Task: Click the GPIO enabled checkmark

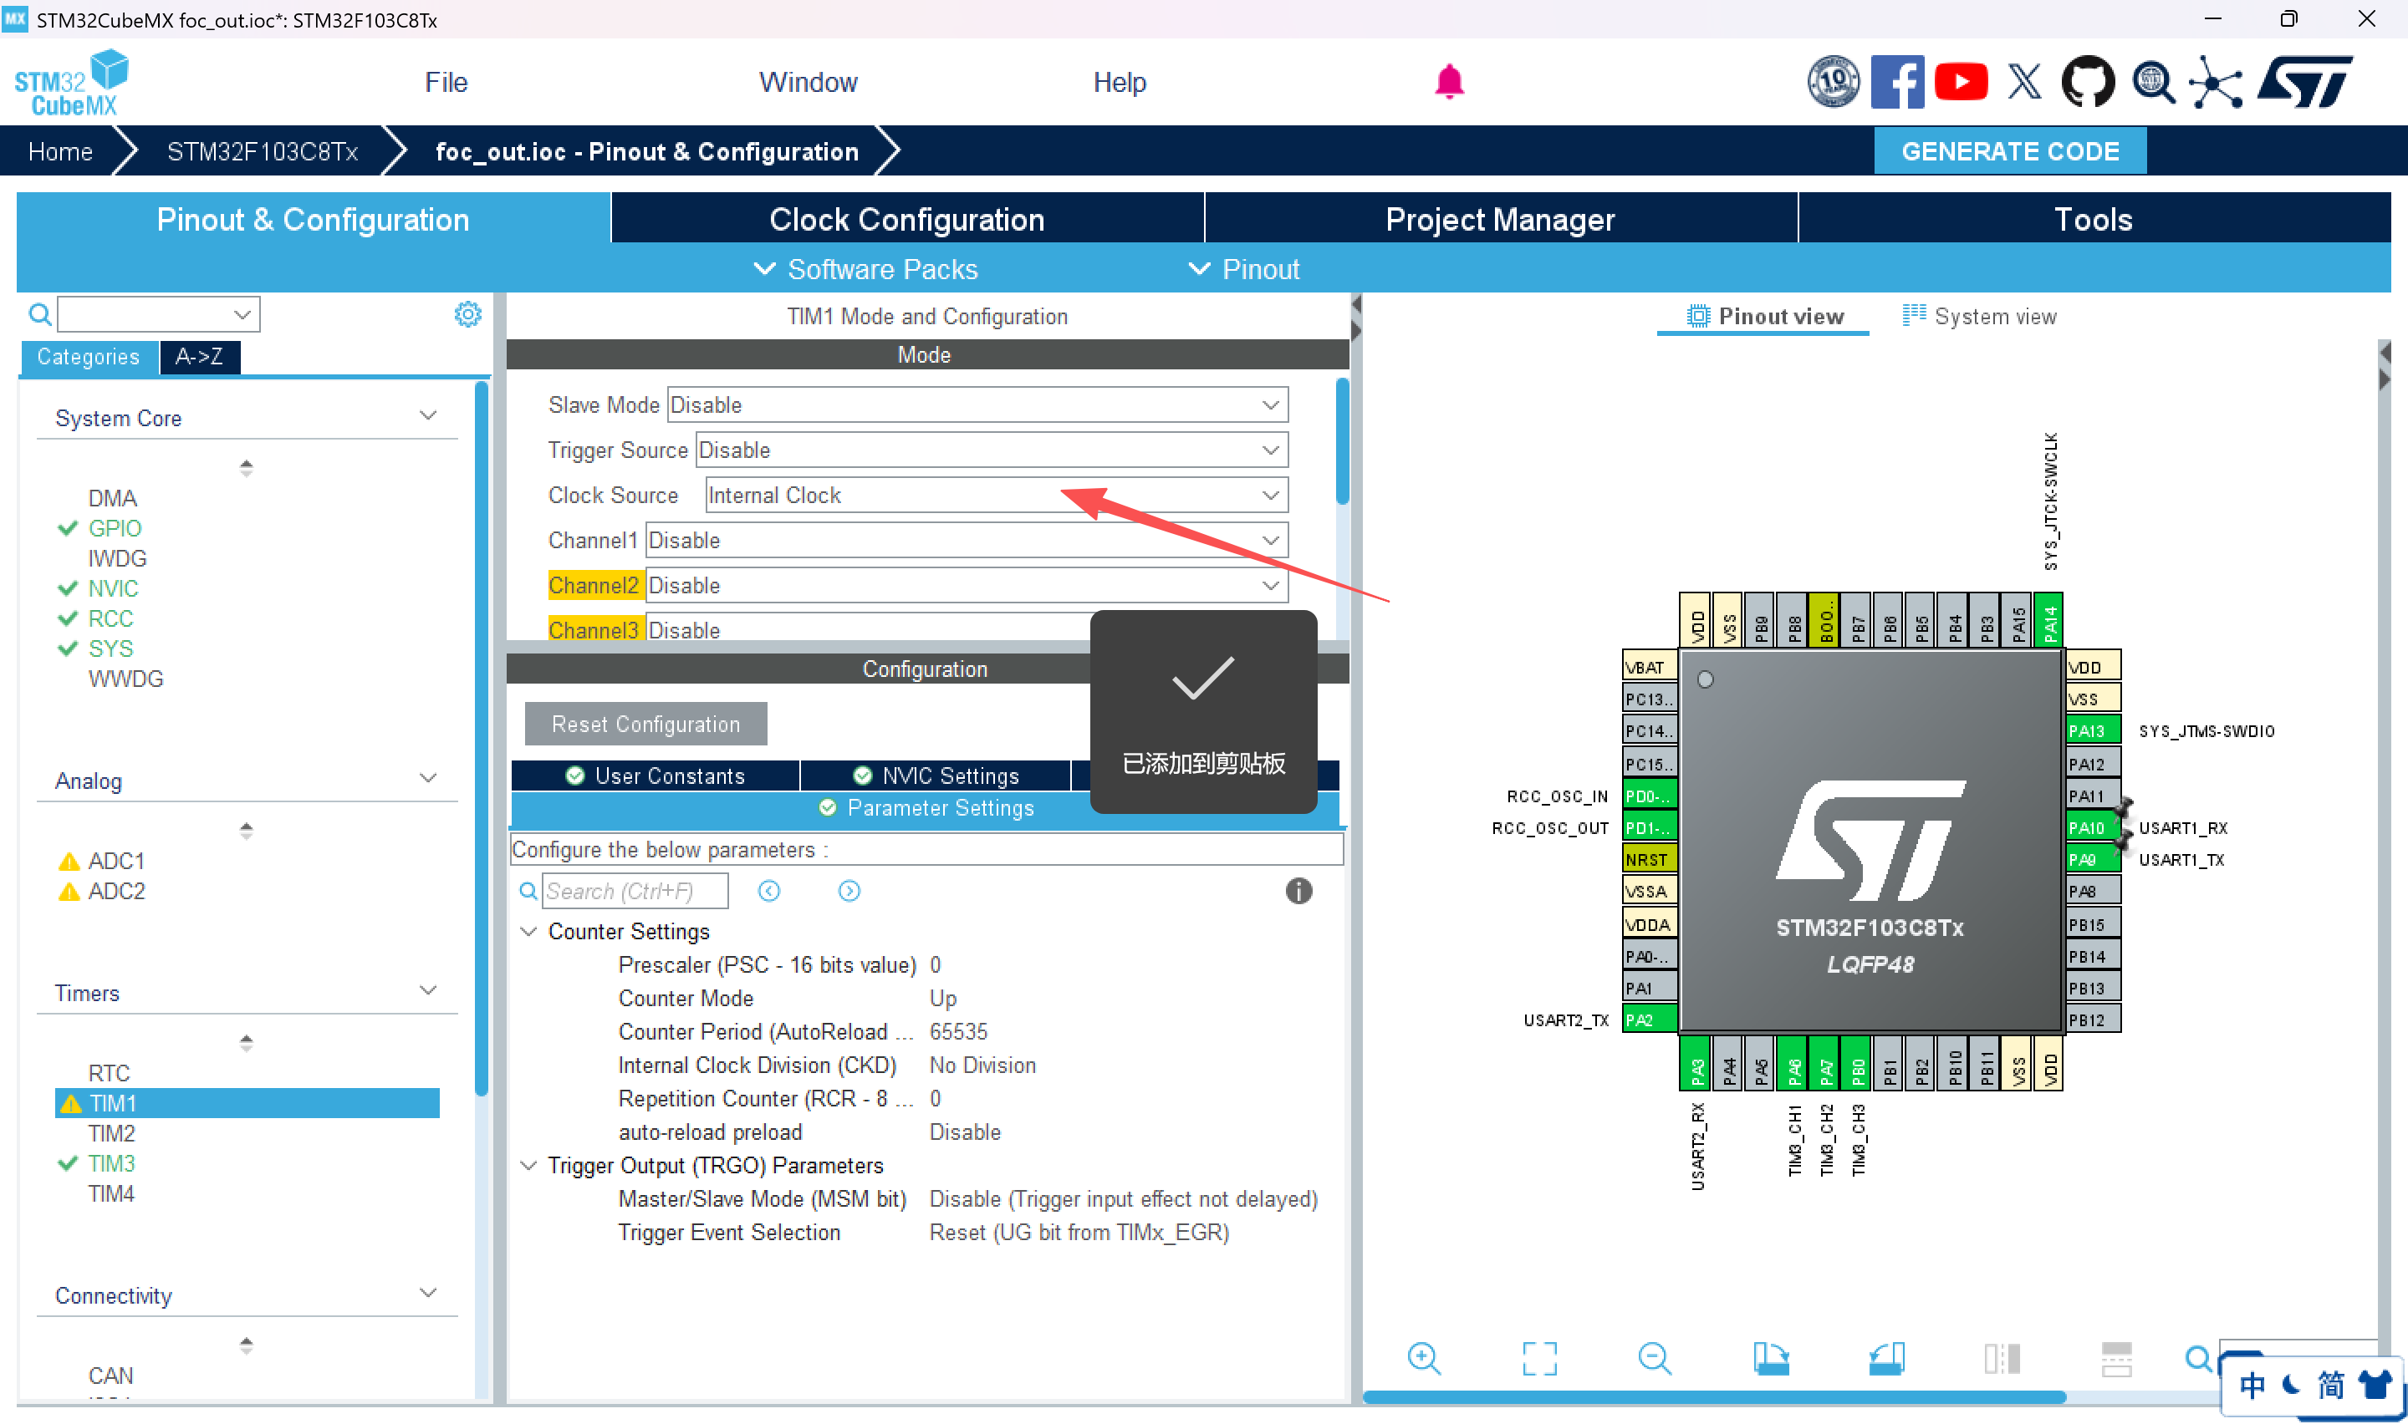Action: (67, 528)
